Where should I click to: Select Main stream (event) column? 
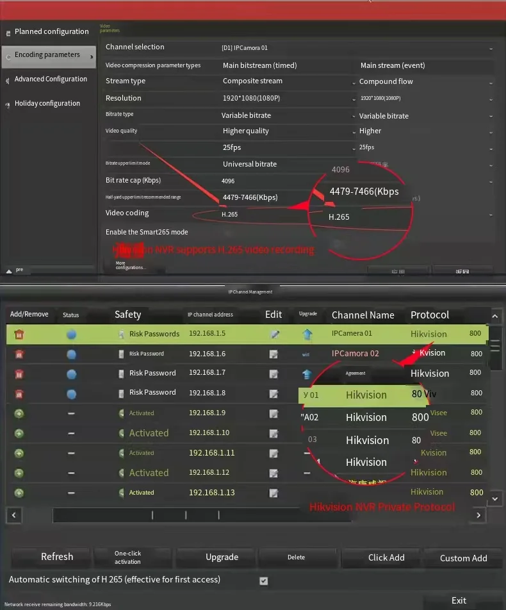(x=393, y=65)
